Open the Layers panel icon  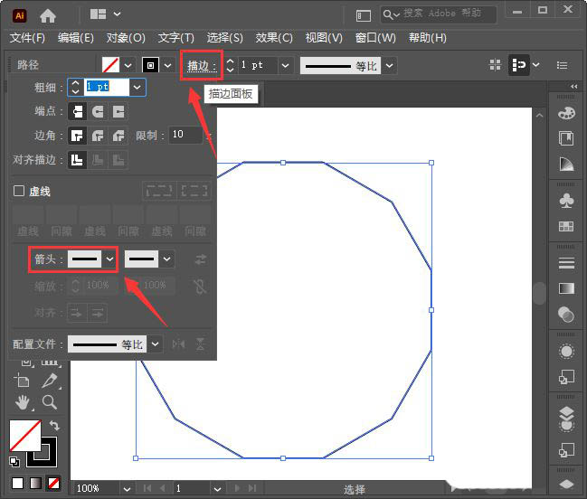click(566, 414)
